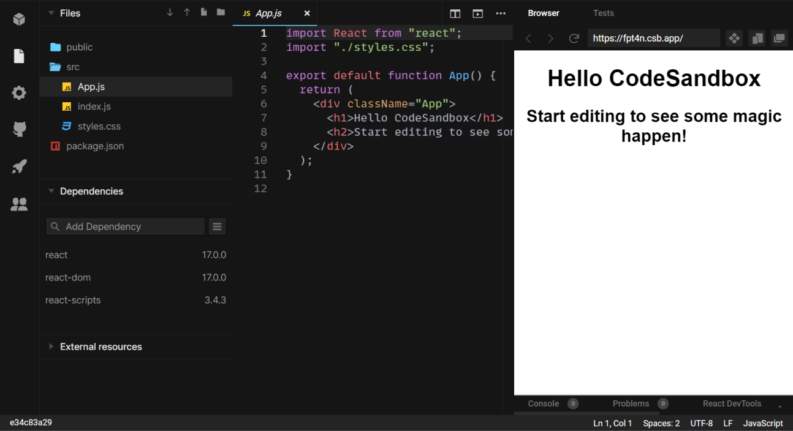Switch to the Tests tab

(x=603, y=13)
